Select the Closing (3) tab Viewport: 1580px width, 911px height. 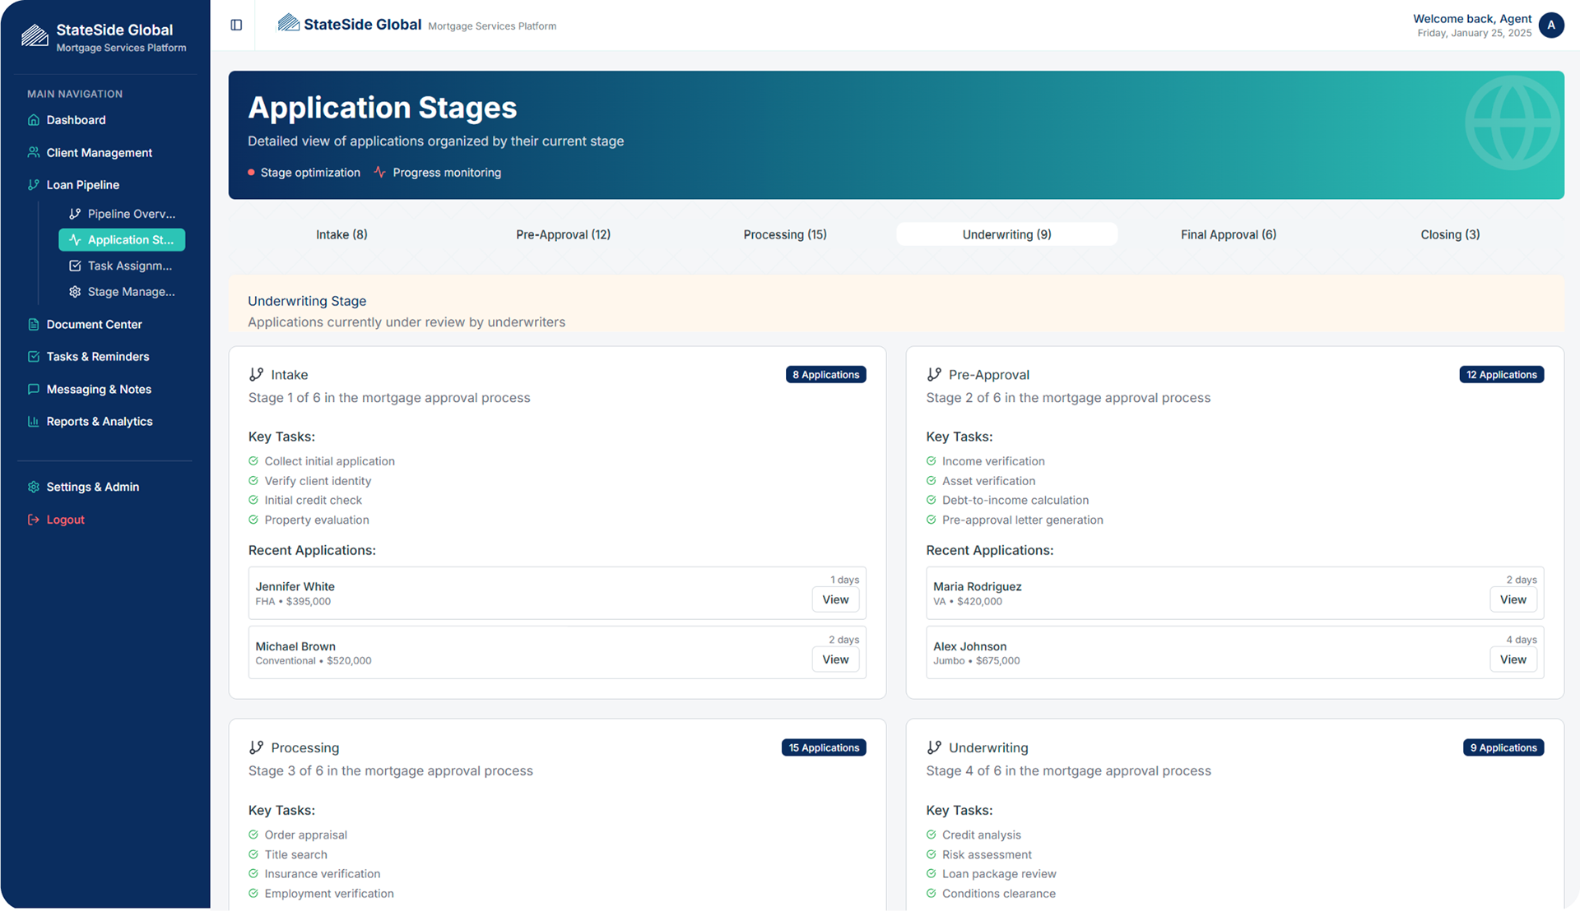[x=1449, y=234]
